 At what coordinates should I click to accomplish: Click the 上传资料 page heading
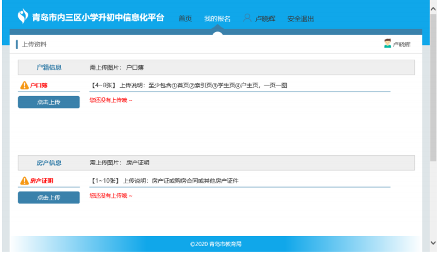point(34,44)
